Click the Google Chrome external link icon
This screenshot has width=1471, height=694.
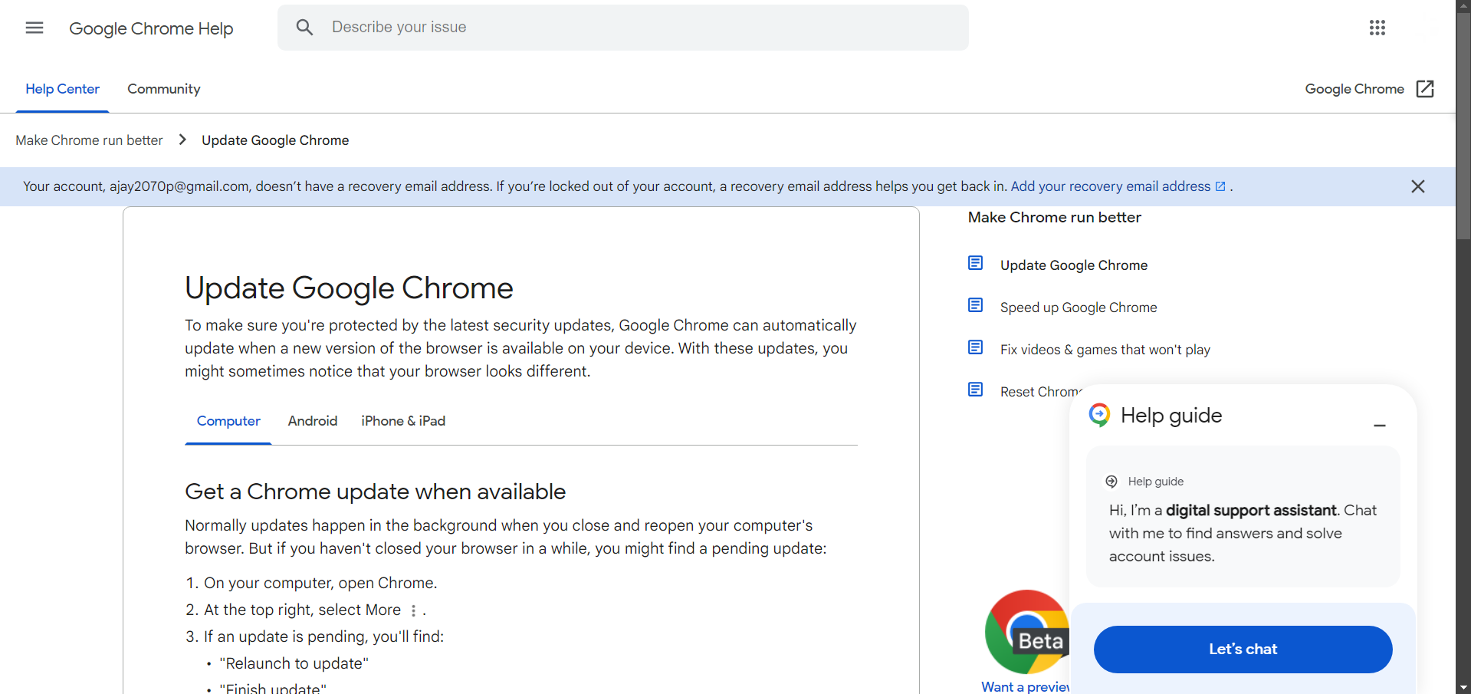coord(1425,89)
